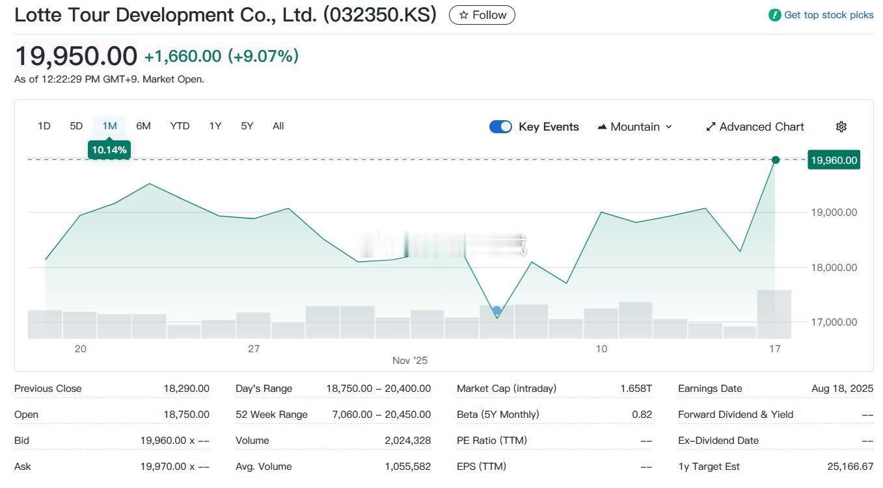Viewport: 883px width, 488px height.
Task: Show the YTD chart range
Action: click(180, 126)
